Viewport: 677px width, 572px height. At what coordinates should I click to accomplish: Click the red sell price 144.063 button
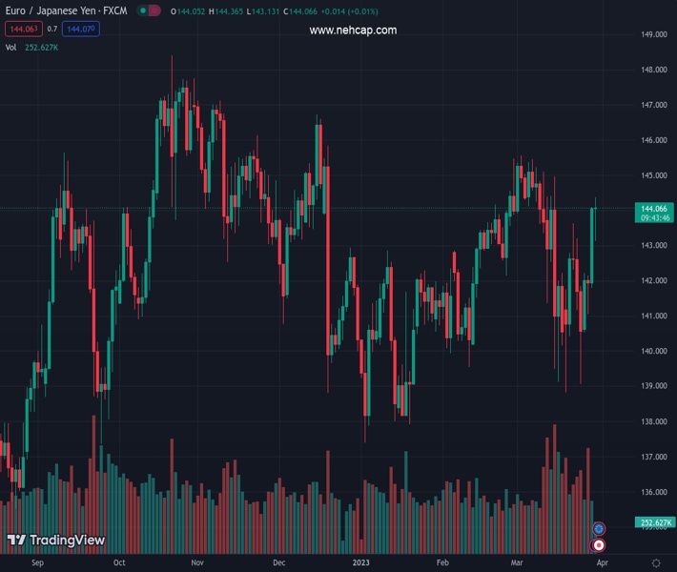22,30
